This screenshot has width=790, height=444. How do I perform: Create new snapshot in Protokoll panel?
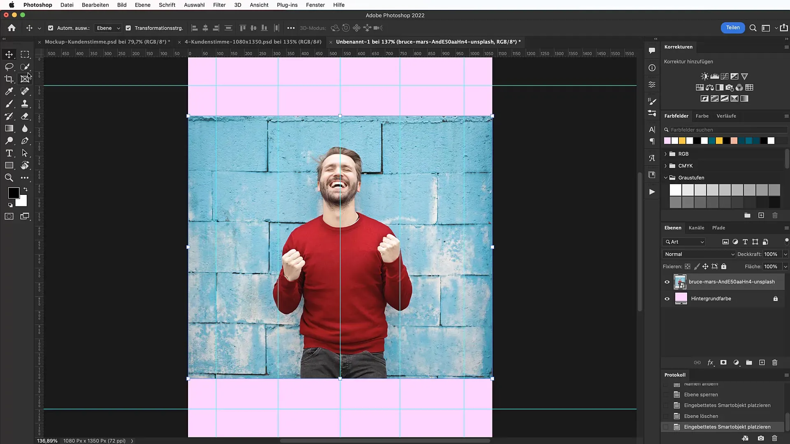761,438
